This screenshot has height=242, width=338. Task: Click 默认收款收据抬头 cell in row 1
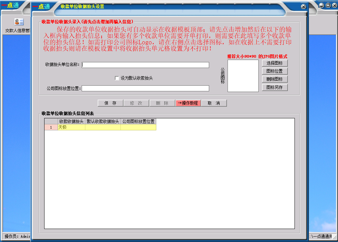[x=103, y=127]
